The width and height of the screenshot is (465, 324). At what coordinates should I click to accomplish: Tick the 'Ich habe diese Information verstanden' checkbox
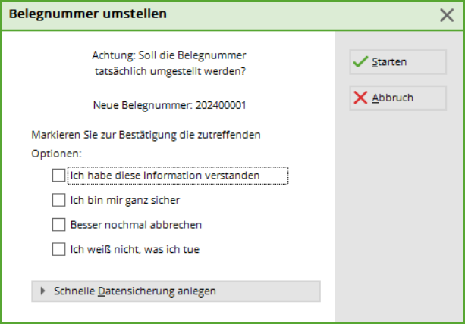click(58, 176)
